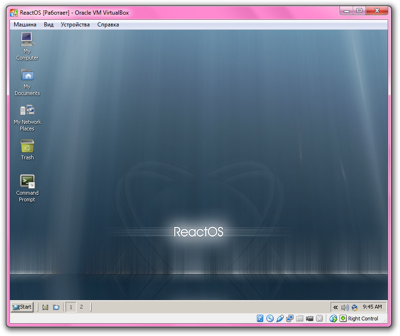The image size is (400, 336).
Task: Expand hidden tray icons with the chevron
Action: pyautogui.click(x=336, y=307)
